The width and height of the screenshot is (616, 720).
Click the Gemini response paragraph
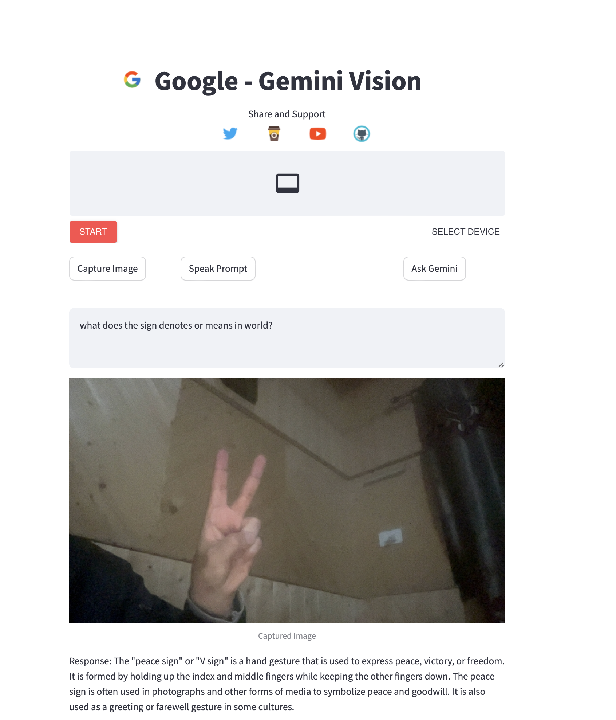(287, 684)
